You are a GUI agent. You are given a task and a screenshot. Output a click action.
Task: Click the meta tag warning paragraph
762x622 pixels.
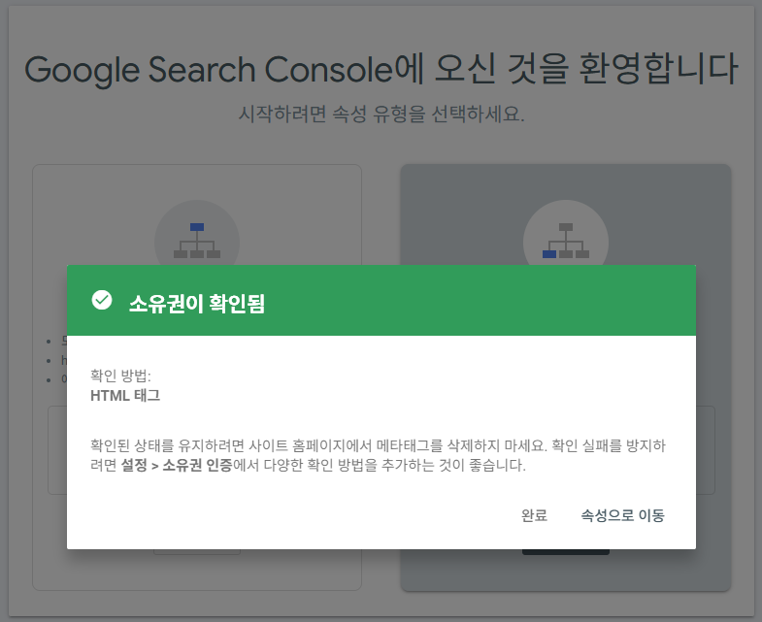point(377,455)
